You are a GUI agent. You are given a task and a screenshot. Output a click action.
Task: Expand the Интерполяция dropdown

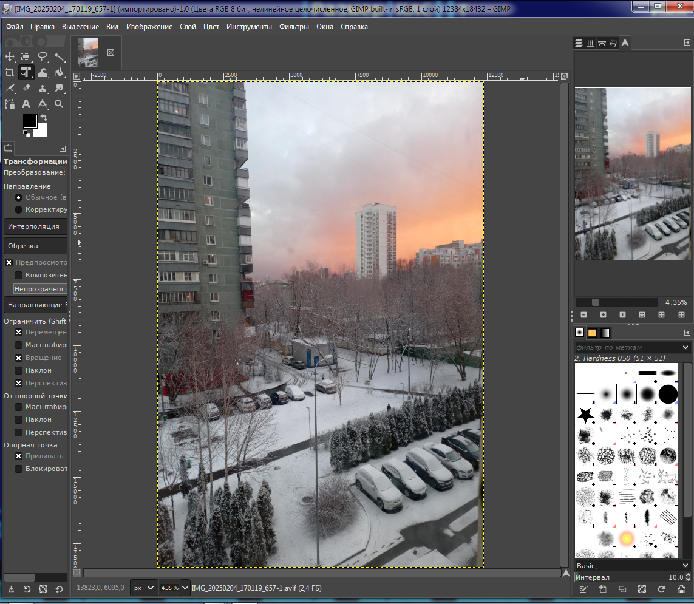pyautogui.click(x=35, y=226)
